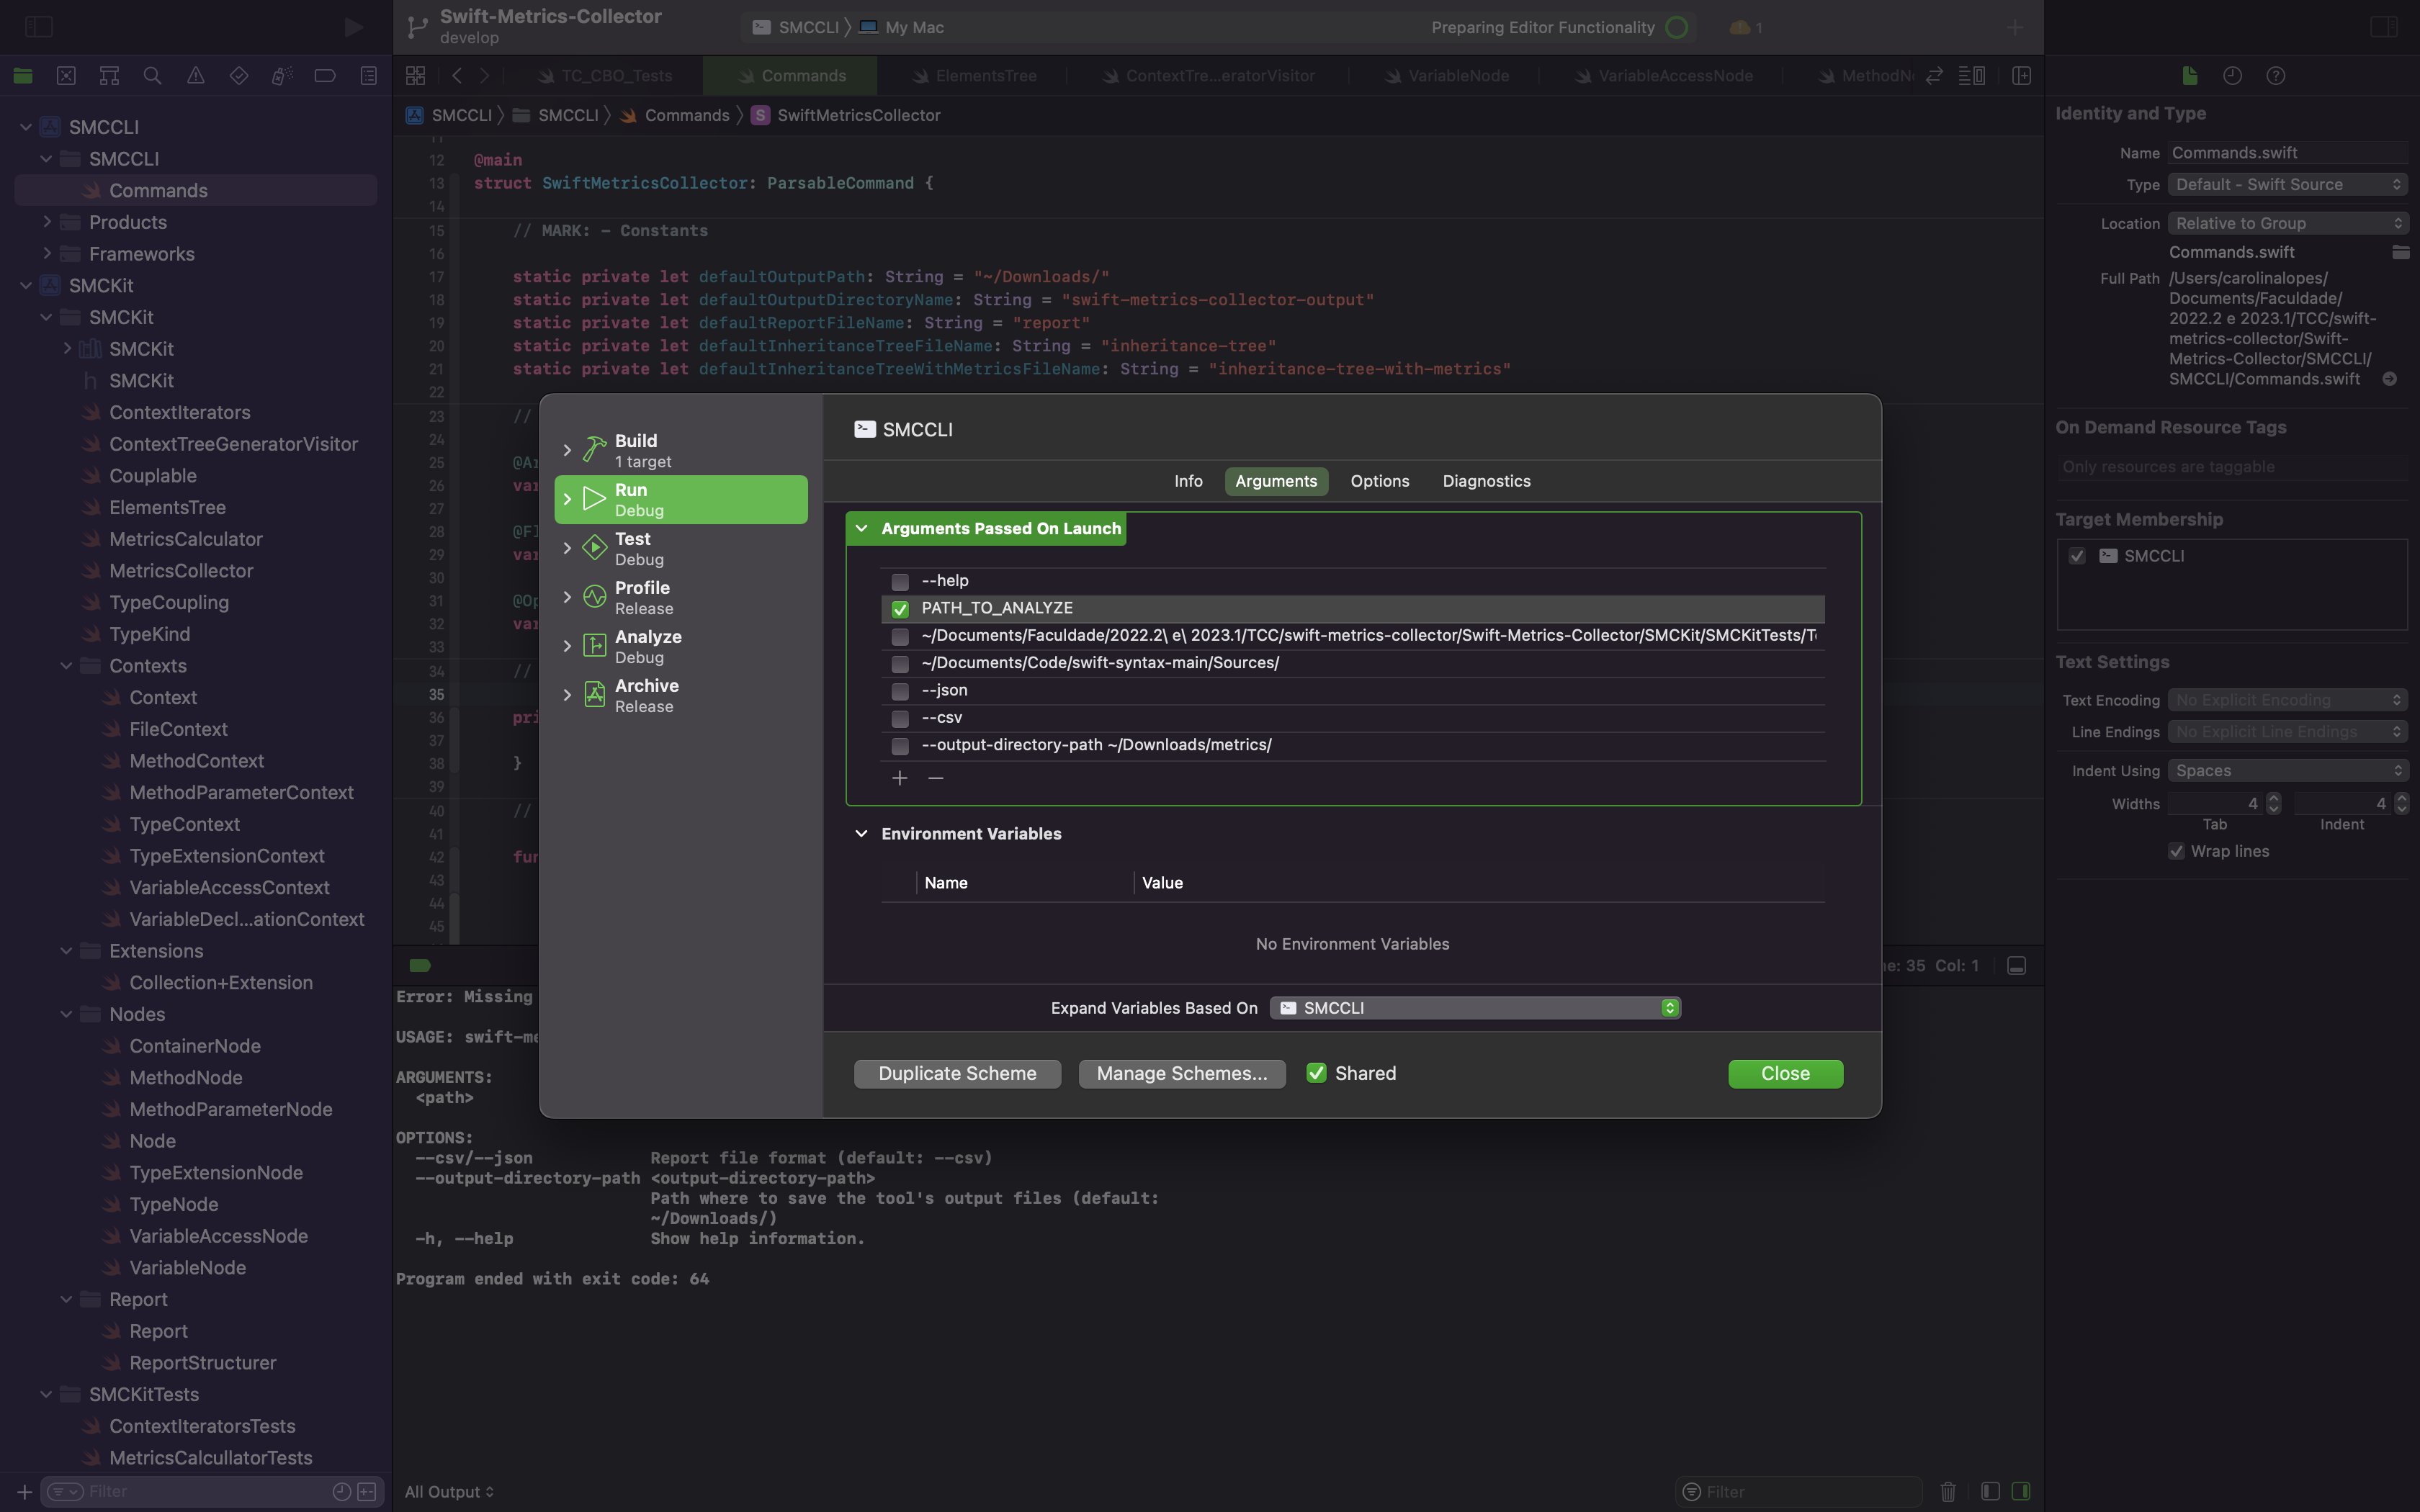Click the trash icon to clear console
The width and height of the screenshot is (2420, 1512).
tap(1947, 1491)
